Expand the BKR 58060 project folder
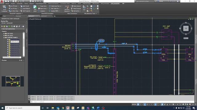 [4, 33]
